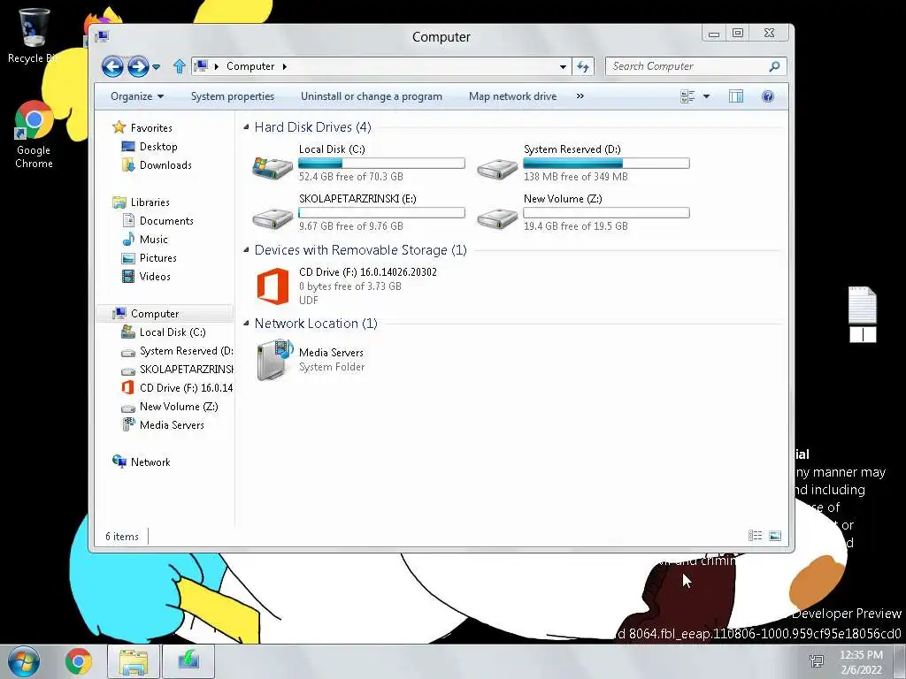
Task: Select System Reserved (D:) in navigation tree
Action: pyautogui.click(x=186, y=350)
